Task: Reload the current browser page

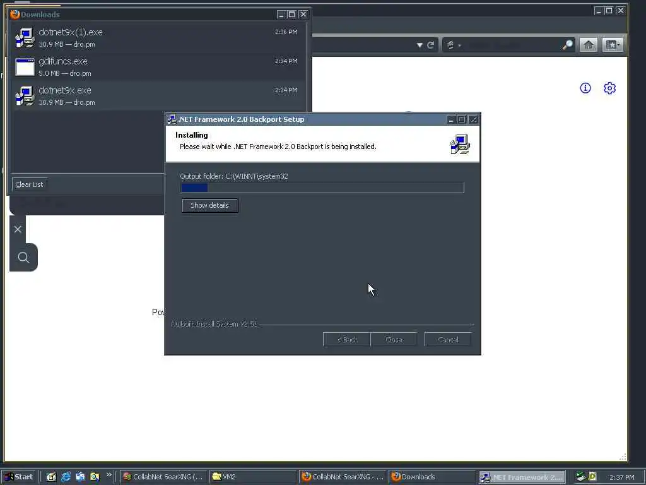Action: pos(430,45)
